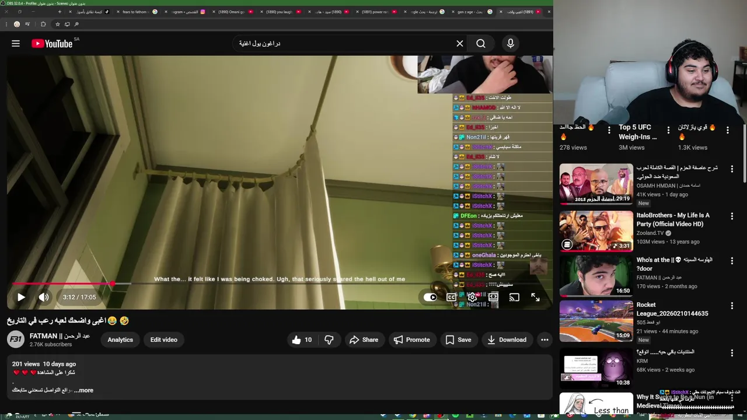The image size is (747, 420).
Task: Open FATMAN channel avatar
Action: (16, 339)
